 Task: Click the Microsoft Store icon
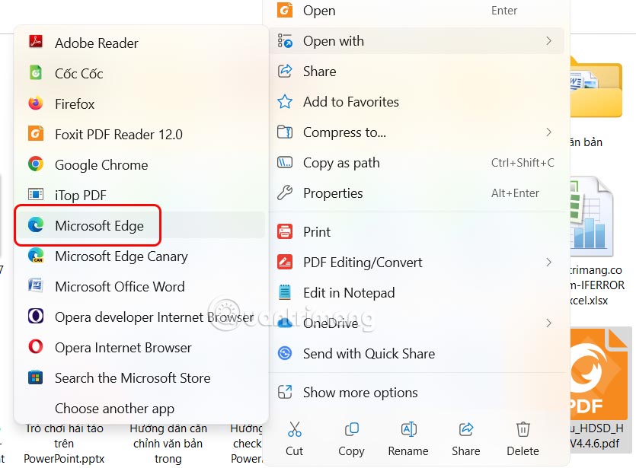(36, 377)
